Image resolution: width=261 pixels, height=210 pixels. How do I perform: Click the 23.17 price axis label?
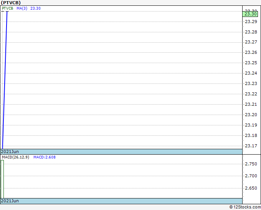[x=251, y=146]
